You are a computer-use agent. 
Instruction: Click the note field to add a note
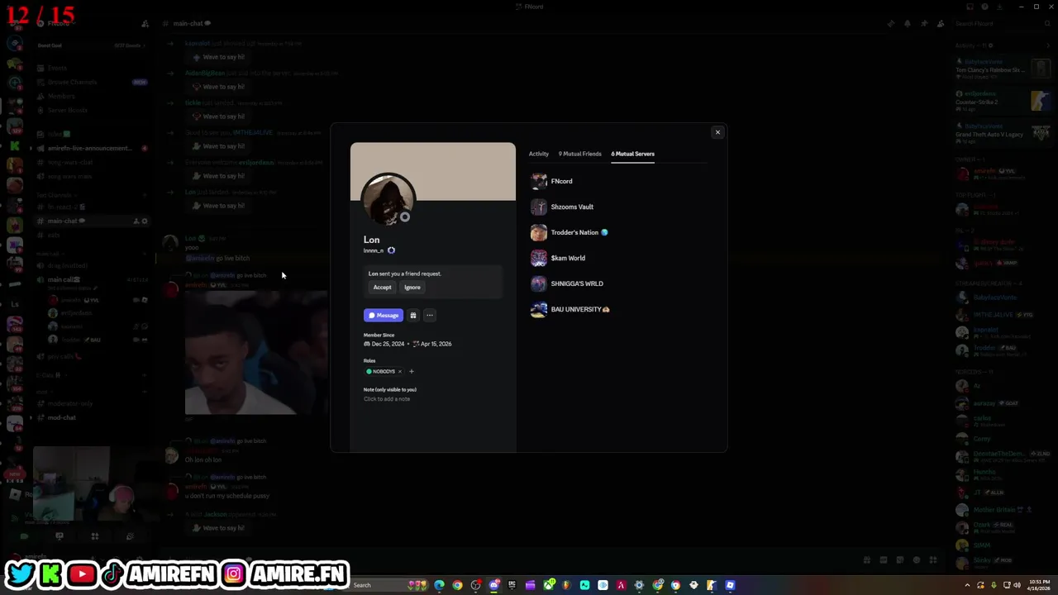click(x=387, y=399)
